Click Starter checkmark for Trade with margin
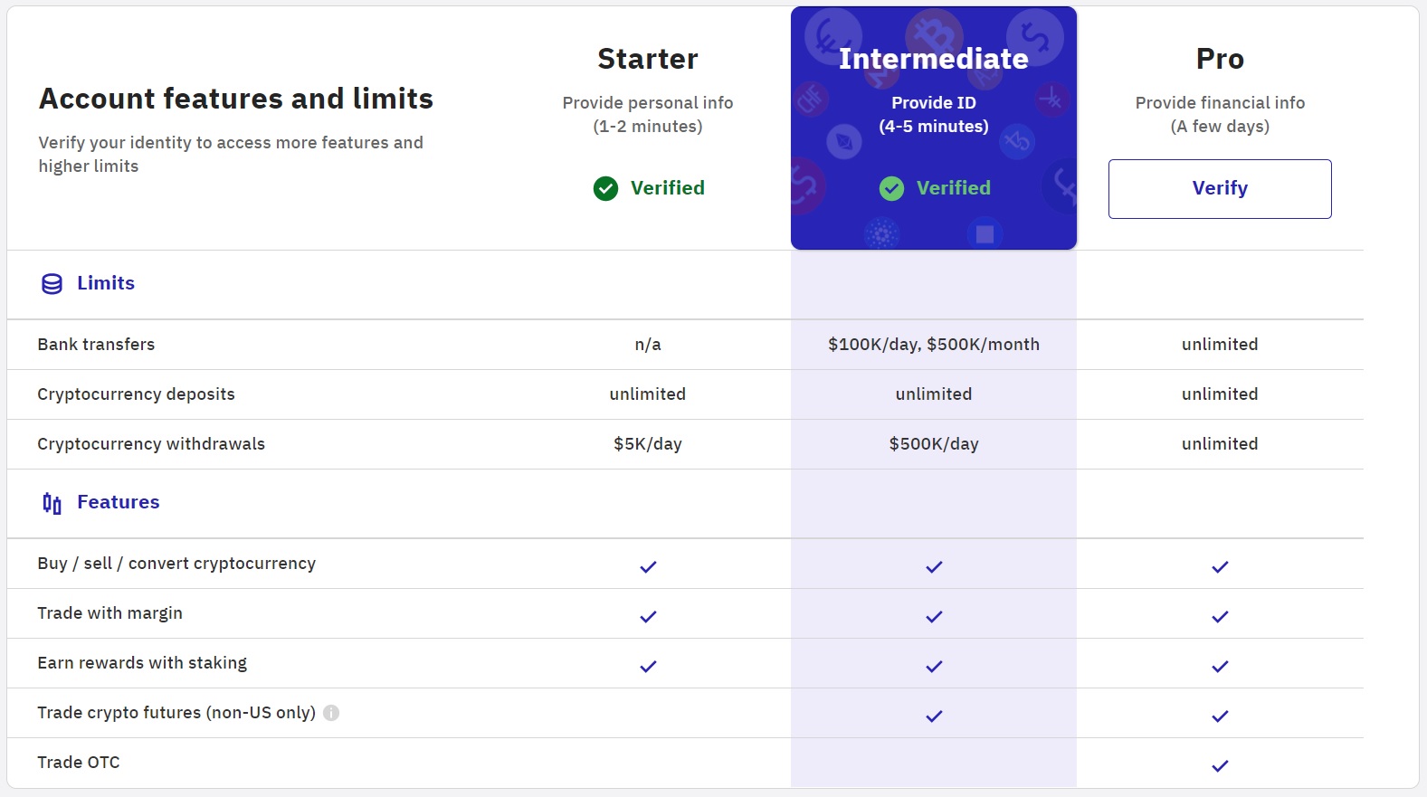 [x=648, y=617]
